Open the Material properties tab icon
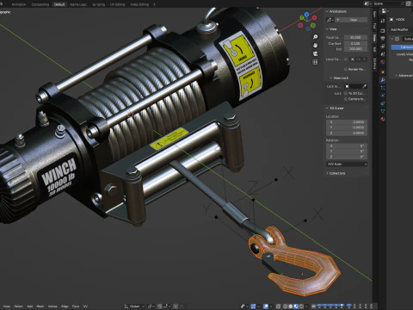This screenshot has width=413, height=310. [383, 119]
